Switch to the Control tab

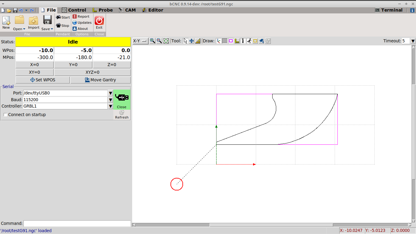pyautogui.click(x=74, y=10)
